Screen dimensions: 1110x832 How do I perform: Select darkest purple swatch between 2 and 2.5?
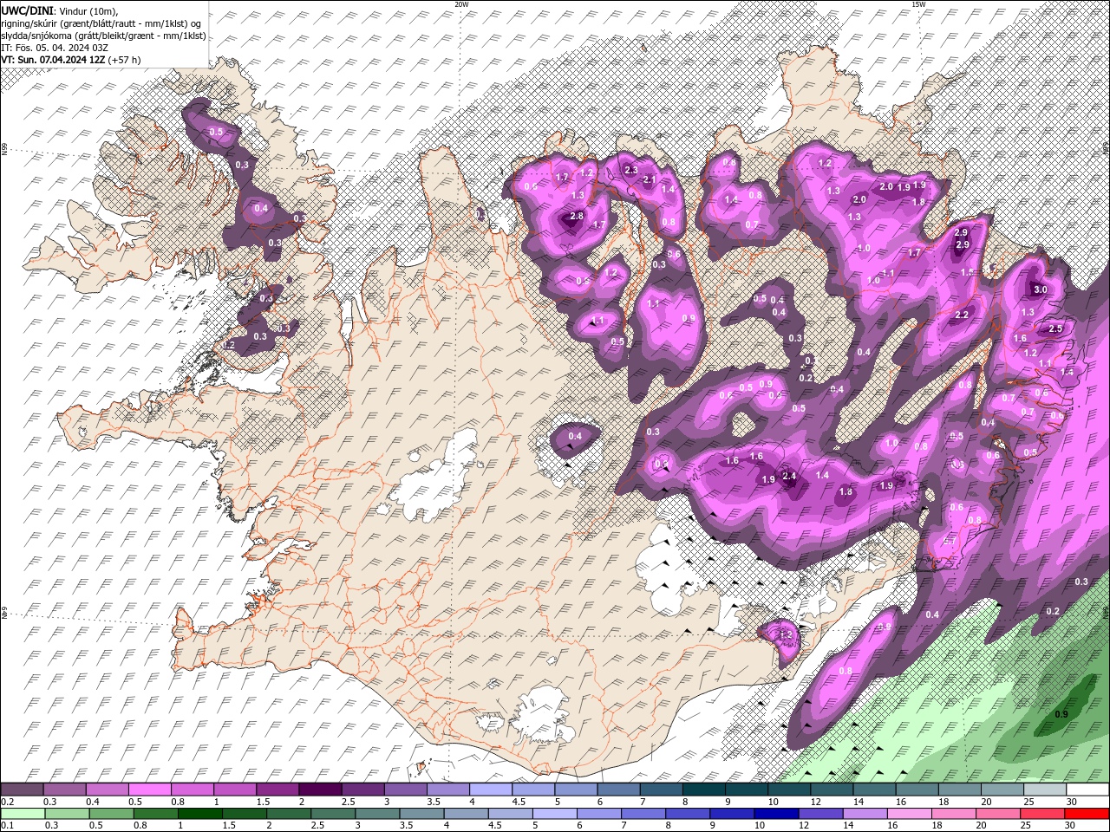click(x=319, y=790)
